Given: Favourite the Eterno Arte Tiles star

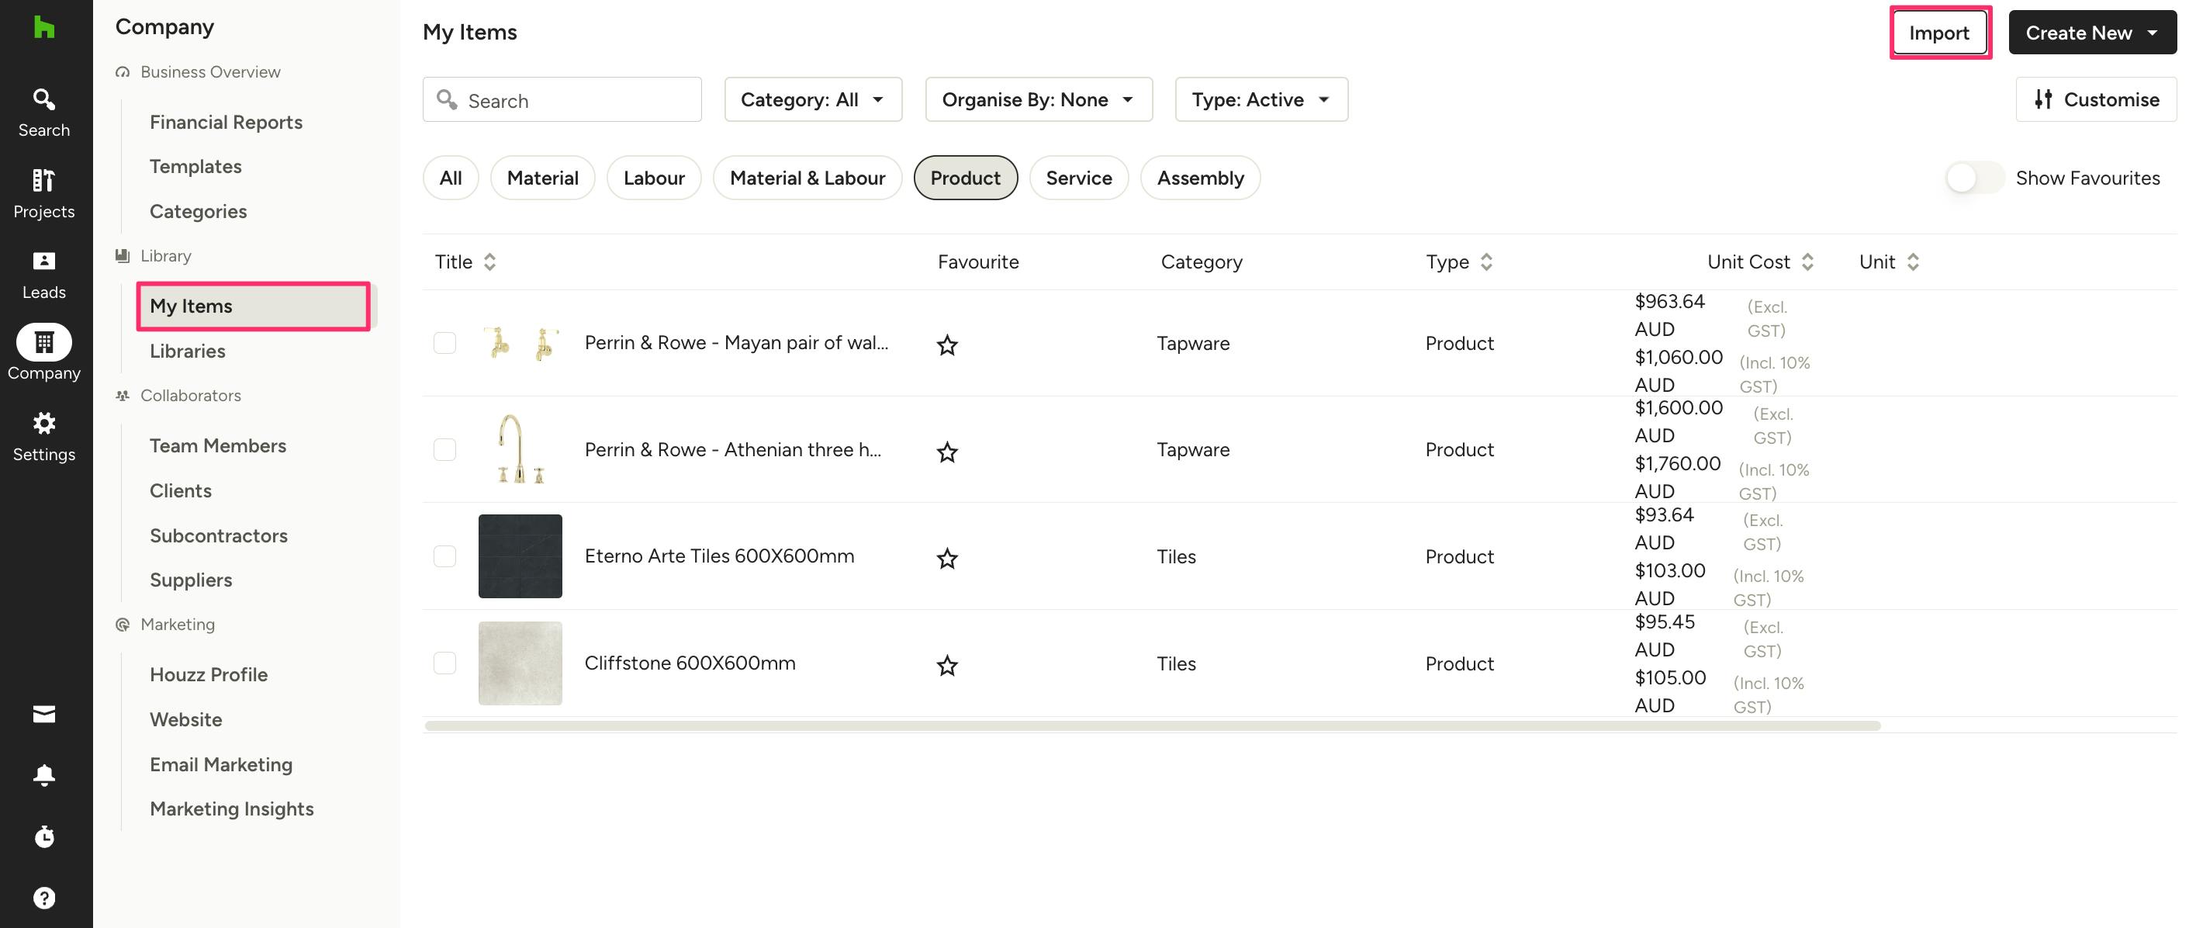Looking at the screenshot, I should (946, 559).
